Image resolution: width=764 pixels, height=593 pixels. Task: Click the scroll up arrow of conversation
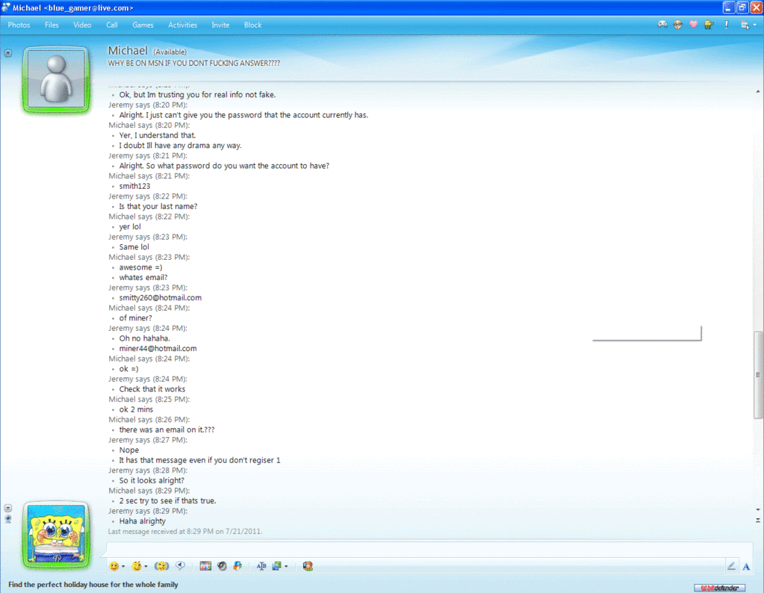click(x=758, y=92)
